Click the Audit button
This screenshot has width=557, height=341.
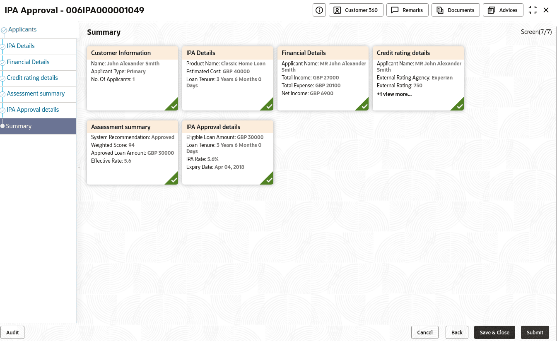12,332
